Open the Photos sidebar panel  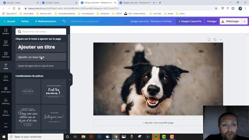click(x=6, y=43)
